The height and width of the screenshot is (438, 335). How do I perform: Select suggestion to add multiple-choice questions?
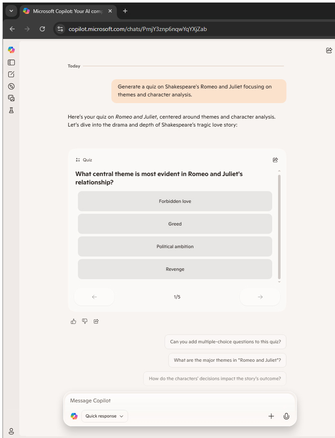[x=226, y=342]
